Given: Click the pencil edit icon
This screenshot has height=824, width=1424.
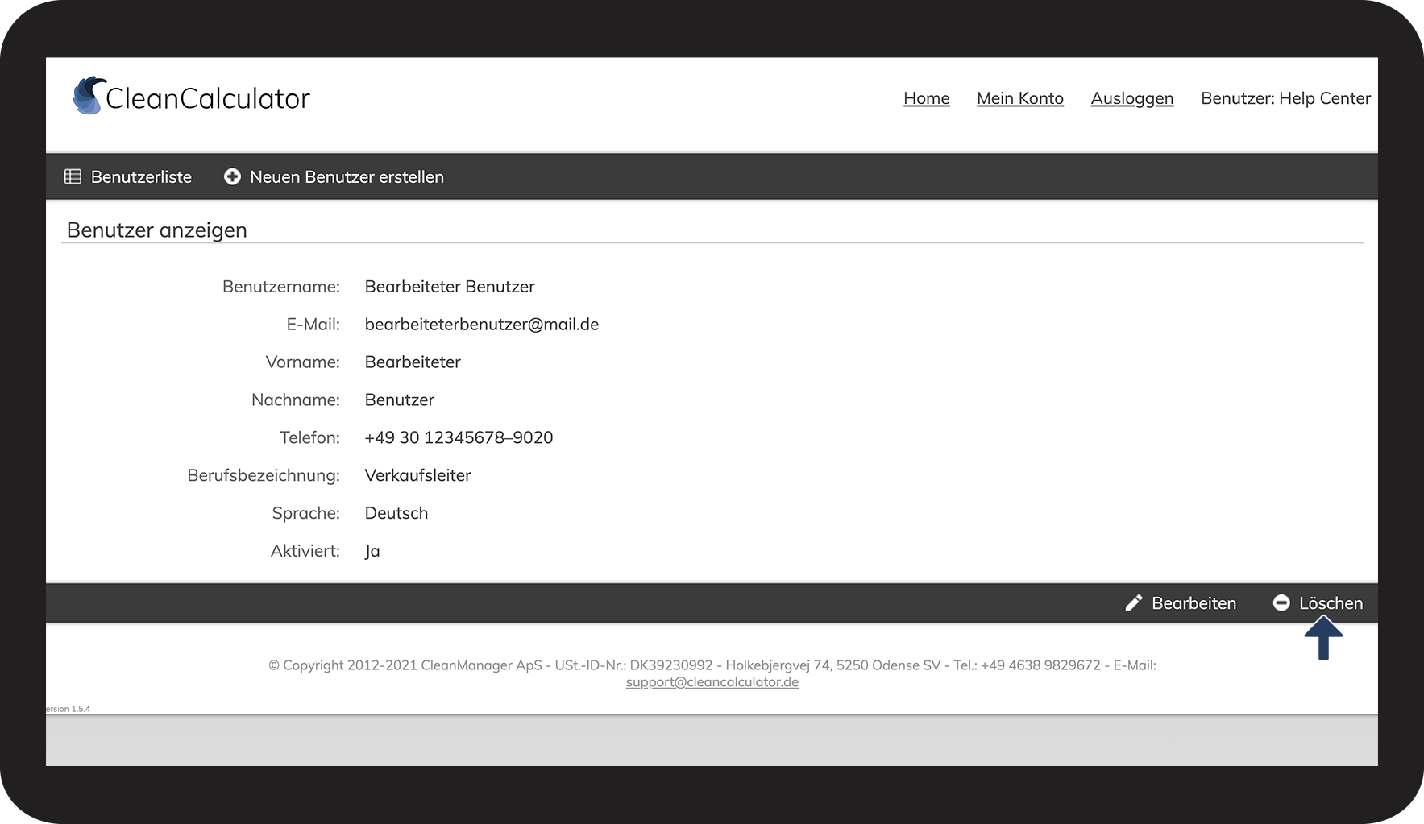Looking at the screenshot, I should tap(1134, 602).
